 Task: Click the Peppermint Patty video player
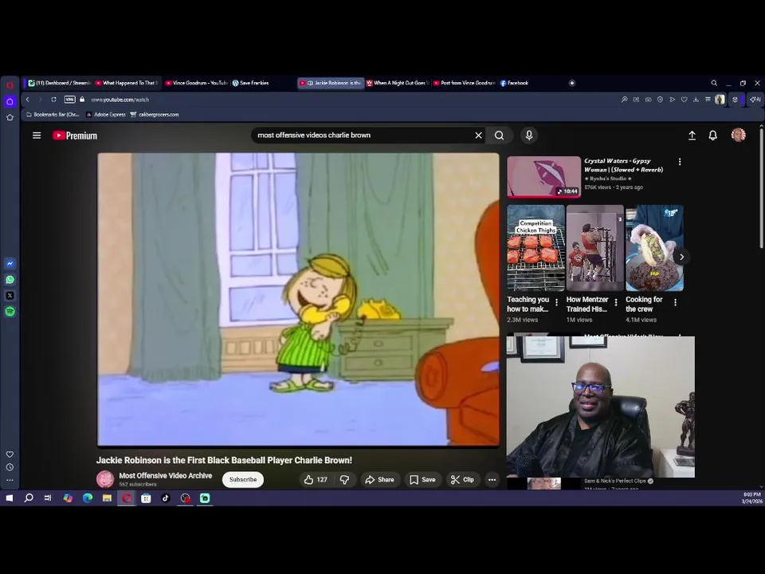(298, 299)
